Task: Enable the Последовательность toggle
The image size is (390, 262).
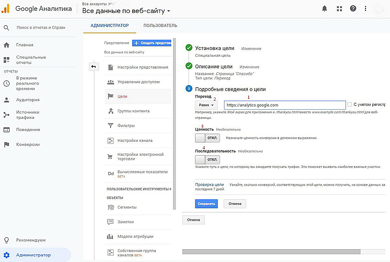Action: 208,160
